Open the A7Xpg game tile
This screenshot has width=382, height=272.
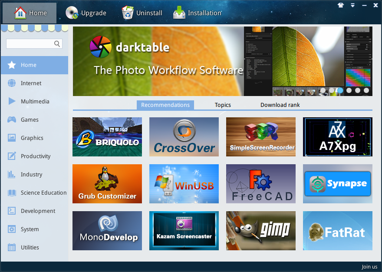338,137
